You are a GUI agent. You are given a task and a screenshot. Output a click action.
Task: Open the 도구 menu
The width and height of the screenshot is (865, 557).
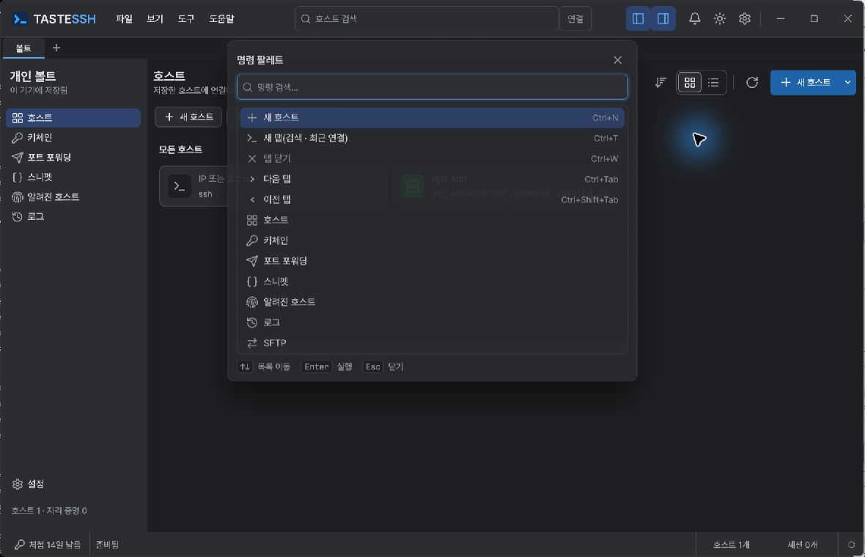[186, 19]
